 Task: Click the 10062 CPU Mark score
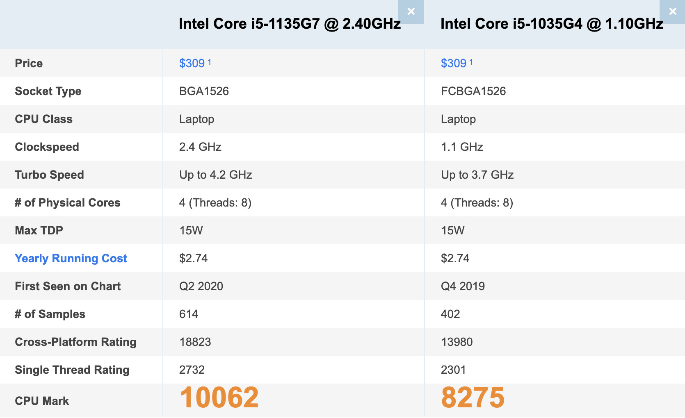(x=219, y=398)
